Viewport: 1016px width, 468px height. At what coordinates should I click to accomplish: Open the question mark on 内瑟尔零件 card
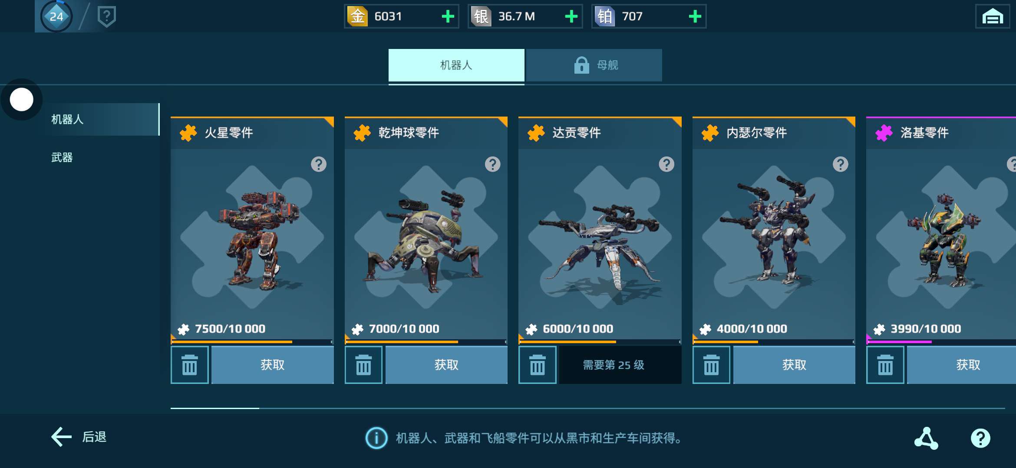(840, 164)
